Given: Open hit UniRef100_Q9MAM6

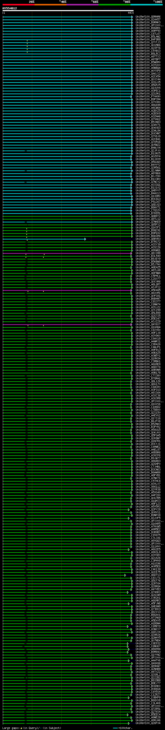Looking at the screenshot, I should [x=148, y=17].
